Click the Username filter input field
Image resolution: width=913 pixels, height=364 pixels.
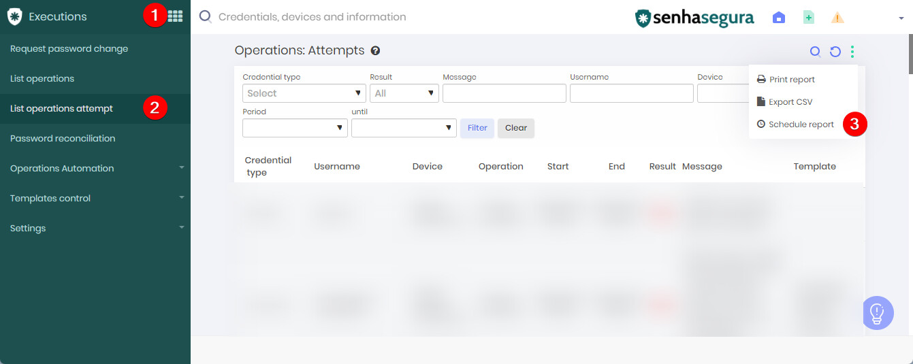632,93
